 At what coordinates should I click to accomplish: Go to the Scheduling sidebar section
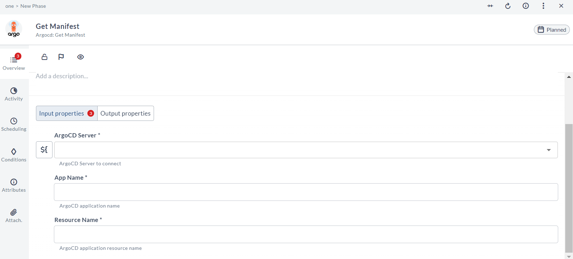pyautogui.click(x=14, y=124)
